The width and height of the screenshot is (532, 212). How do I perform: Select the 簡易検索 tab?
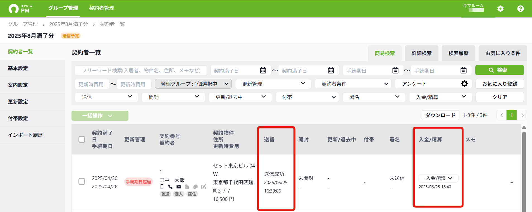coord(385,53)
